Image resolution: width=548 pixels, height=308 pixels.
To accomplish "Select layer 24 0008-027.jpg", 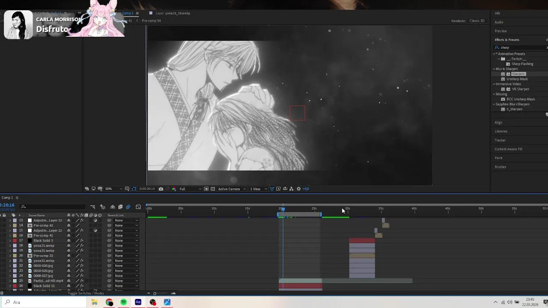I will (43, 276).
